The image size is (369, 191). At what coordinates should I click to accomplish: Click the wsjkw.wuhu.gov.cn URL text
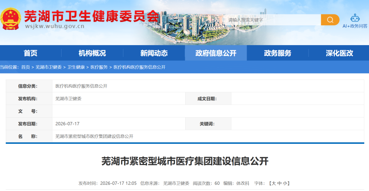pos(55,26)
